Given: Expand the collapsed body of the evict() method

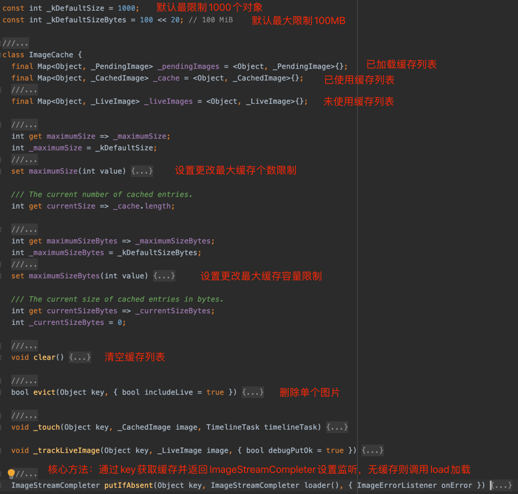Looking at the screenshot, I should [x=252, y=392].
